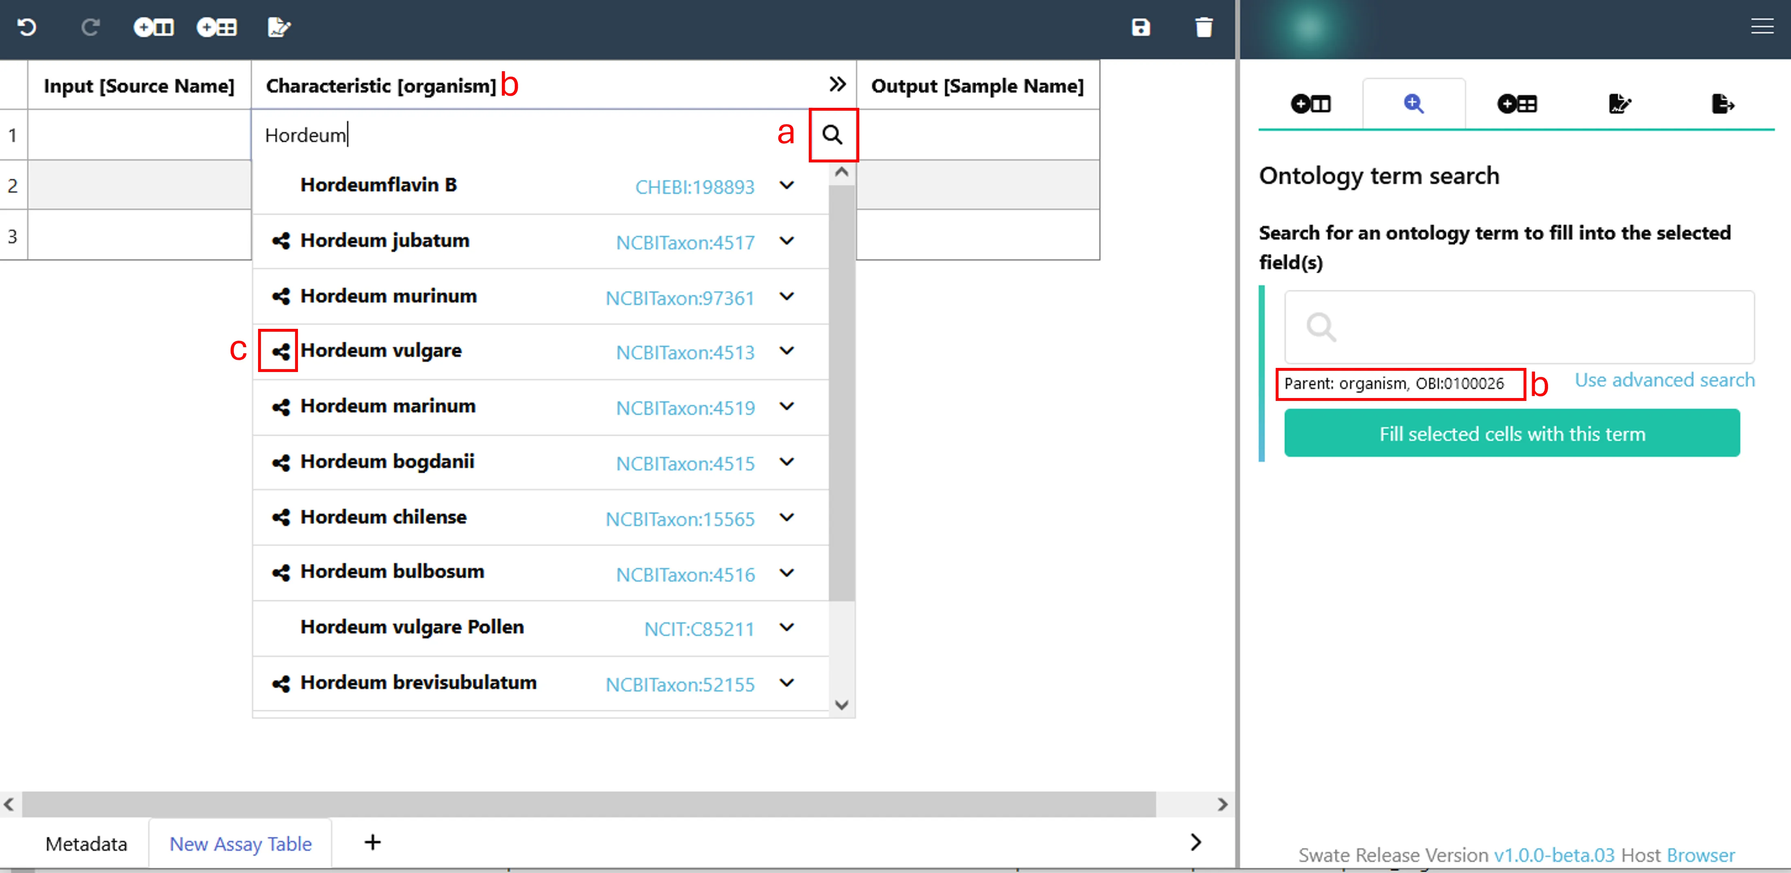Image resolution: width=1791 pixels, height=873 pixels.
Task: Click add template icon in top toolbar
Action: [x=217, y=27]
